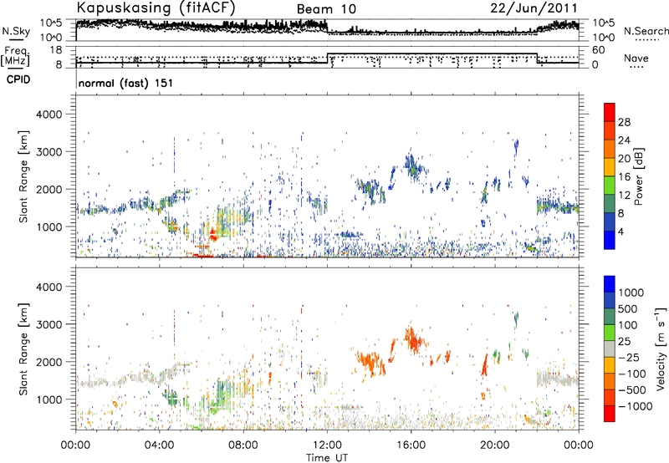Click the '-500' tick on Velocity colorbar

(x=632, y=390)
